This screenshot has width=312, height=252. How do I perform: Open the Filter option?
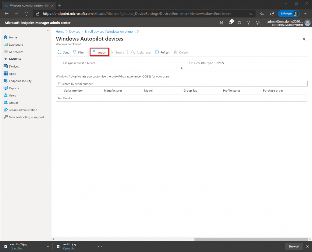pyautogui.click(x=79, y=52)
